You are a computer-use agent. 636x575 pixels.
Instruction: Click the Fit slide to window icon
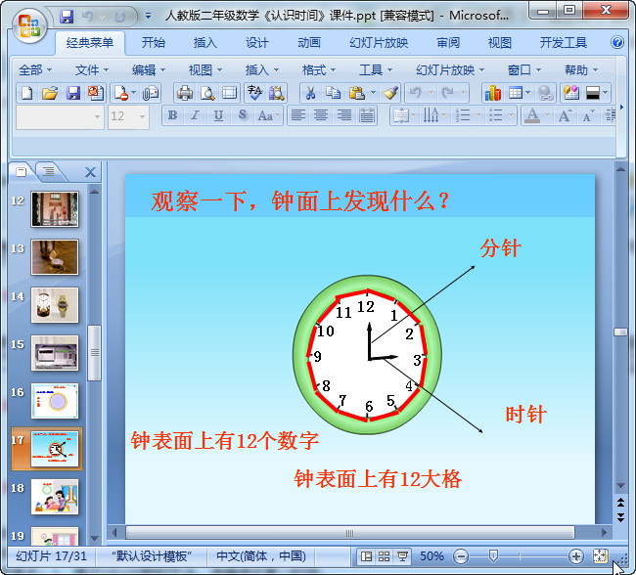coord(600,556)
